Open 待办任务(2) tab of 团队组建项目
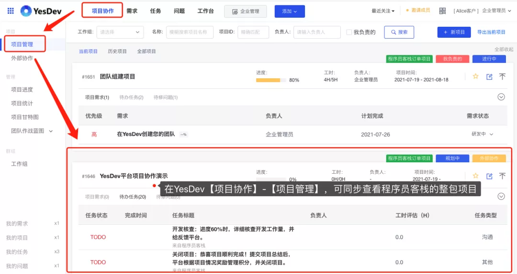The width and height of the screenshot is (517, 274). tap(131, 97)
